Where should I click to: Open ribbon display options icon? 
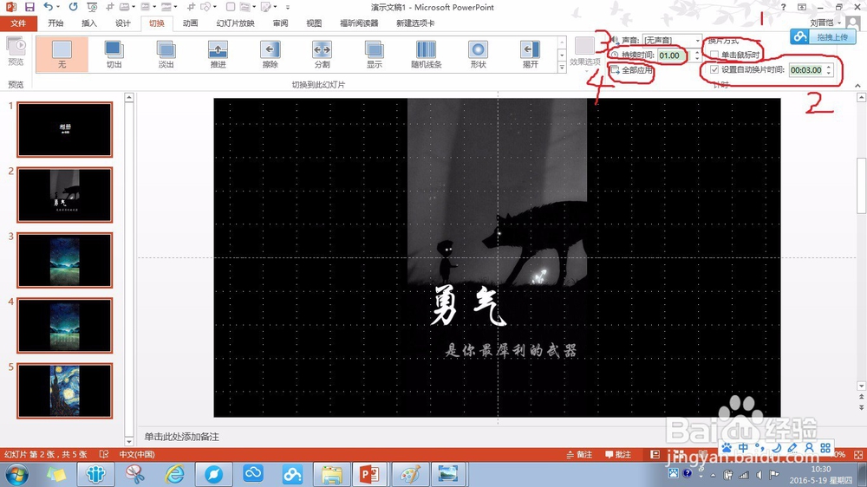(802, 7)
